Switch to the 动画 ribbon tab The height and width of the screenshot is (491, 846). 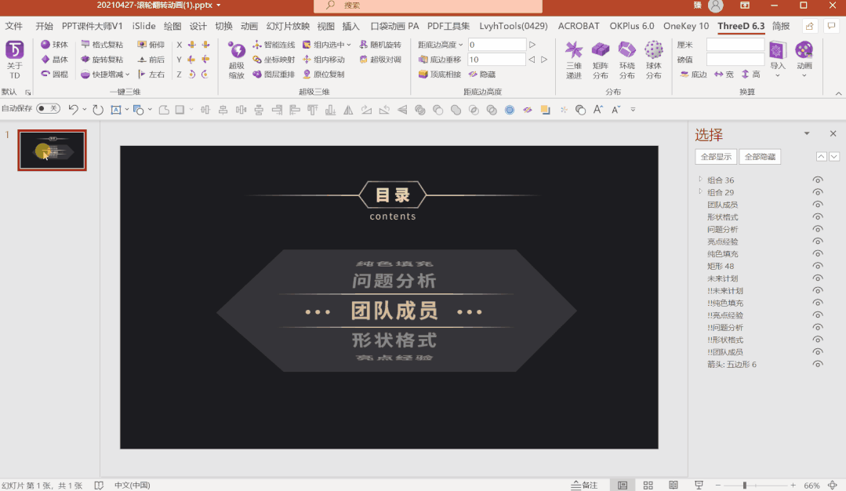point(249,26)
